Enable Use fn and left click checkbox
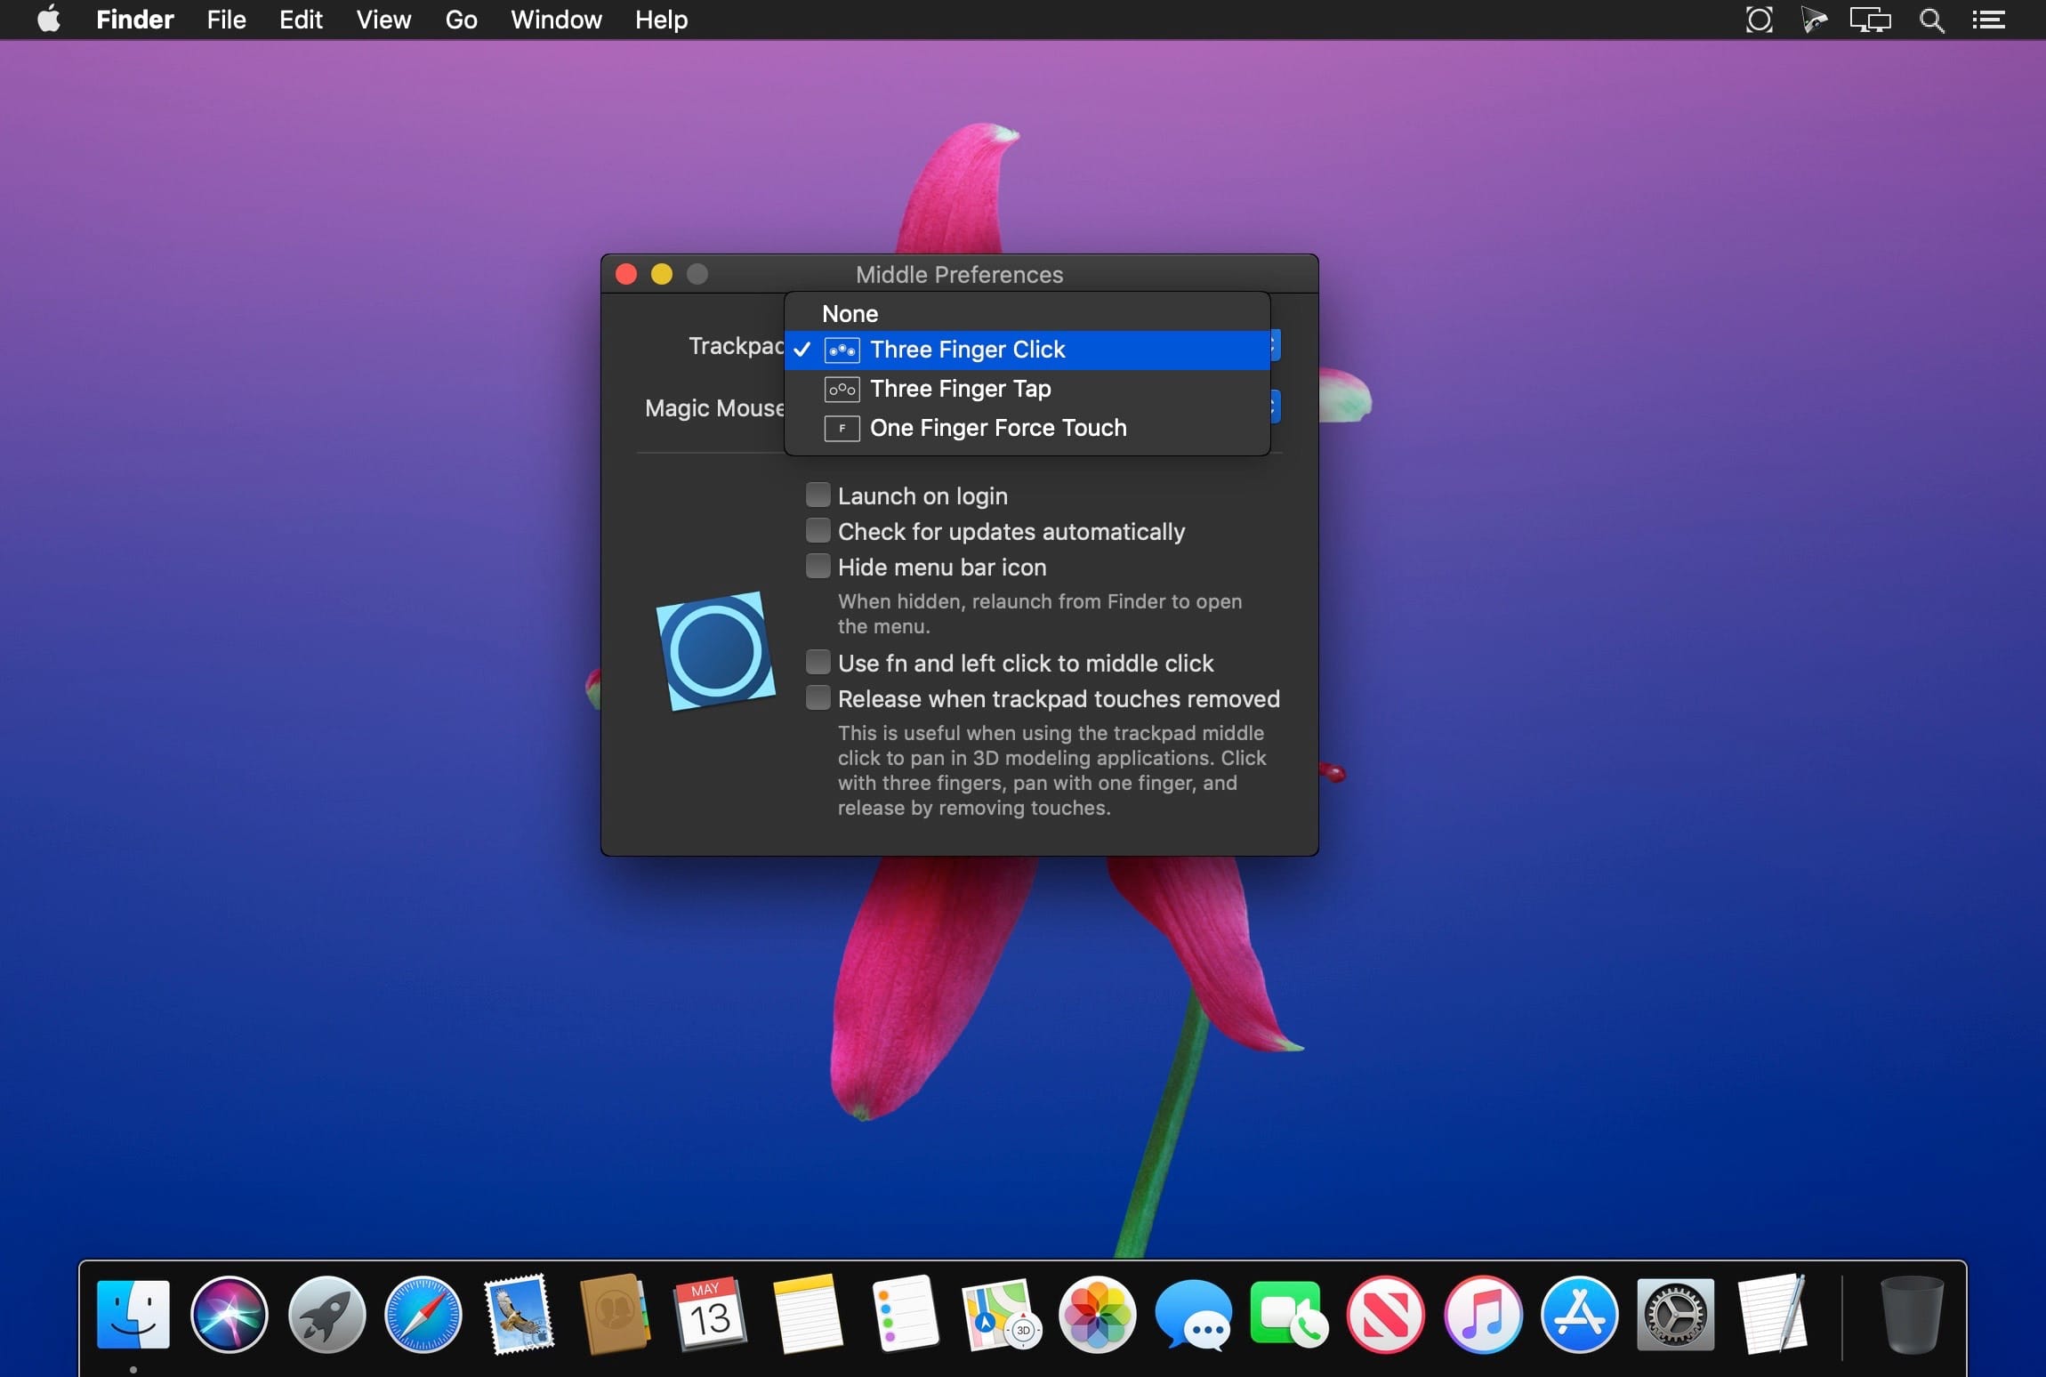Image resolution: width=2046 pixels, height=1377 pixels. coord(818,663)
